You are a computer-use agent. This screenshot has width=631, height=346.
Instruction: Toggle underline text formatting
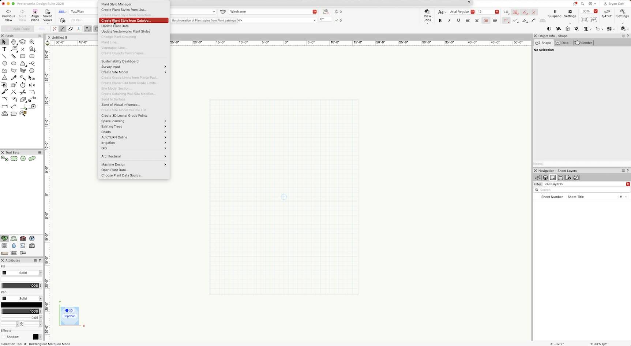458,21
